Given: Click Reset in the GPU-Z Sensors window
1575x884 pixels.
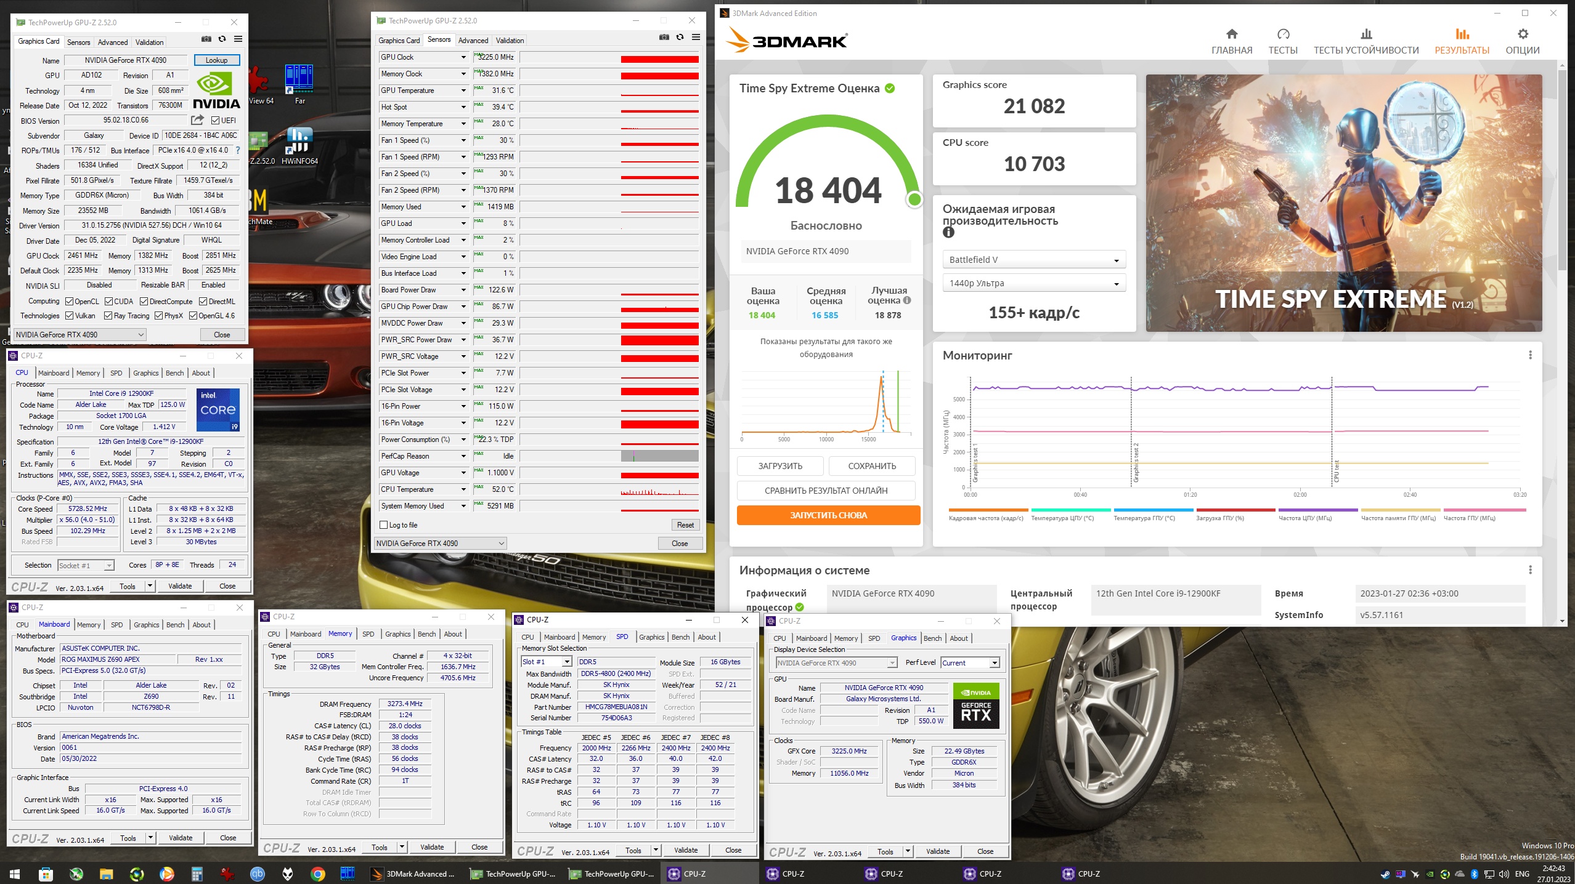Looking at the screenshot, I should tap(685, 525).
